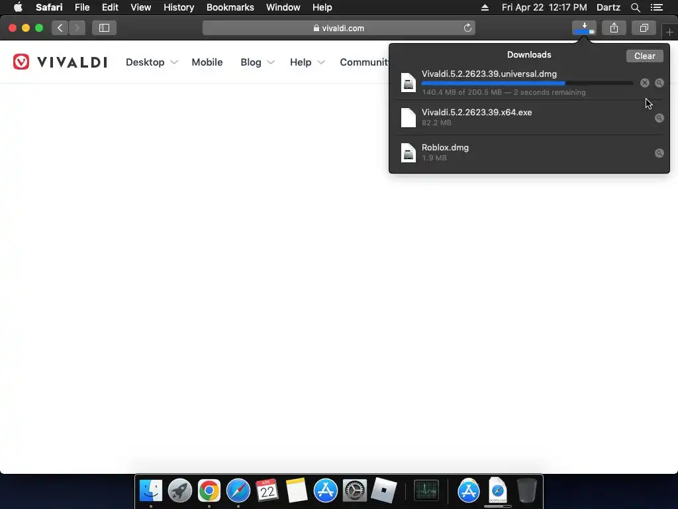Viewport: 678px width, 509px height.
Task: Open the Downloads stack in the Dock
Action: [x=498, y=491]
